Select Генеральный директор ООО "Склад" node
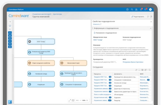161x105 pixels. tap(41, 52)
